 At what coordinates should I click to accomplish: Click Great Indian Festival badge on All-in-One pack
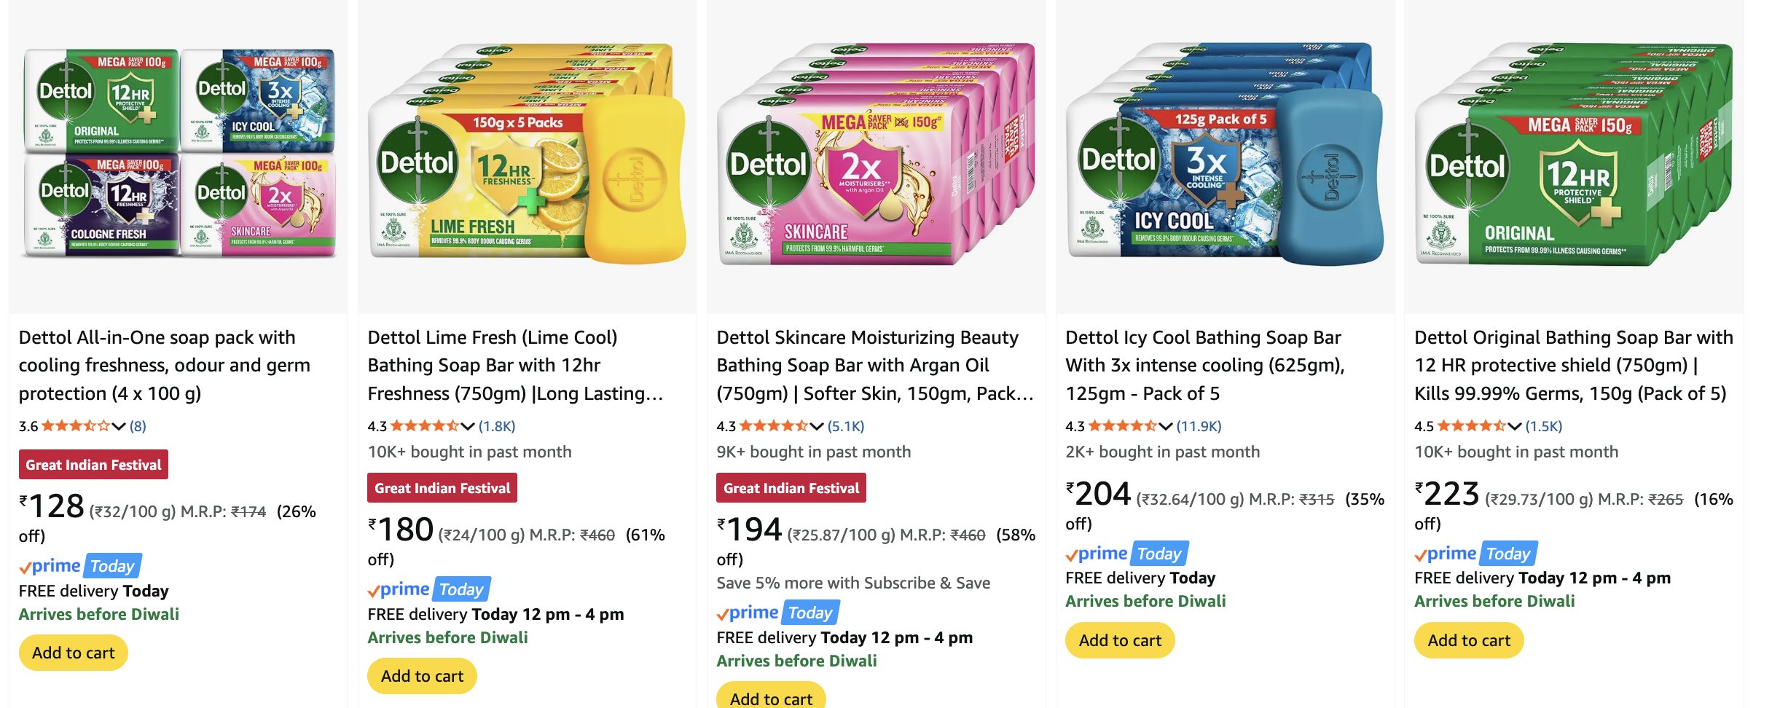click(x=93, y=465)
